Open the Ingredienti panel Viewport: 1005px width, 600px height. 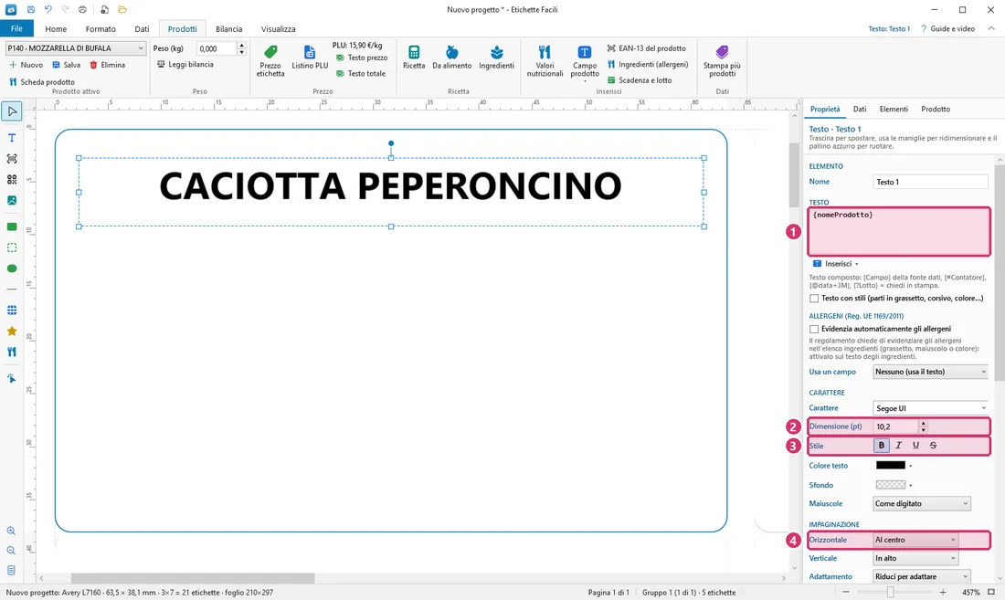point(497,57)
